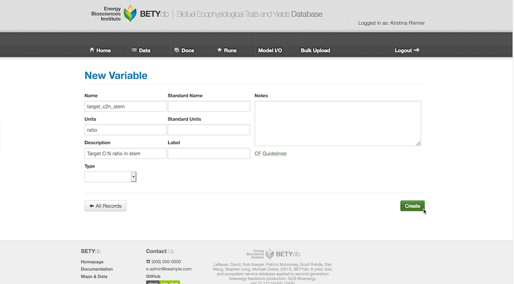
Task: Click the Logout arrow icon
Action: tap(416, 50)
